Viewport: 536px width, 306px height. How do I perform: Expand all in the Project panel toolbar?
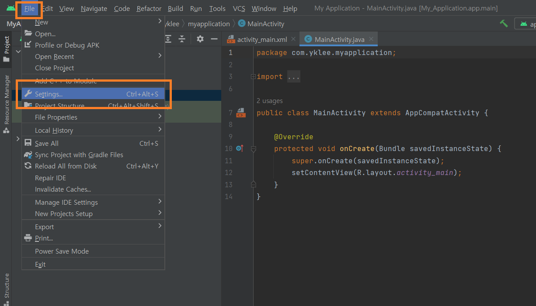coord(168,39)
